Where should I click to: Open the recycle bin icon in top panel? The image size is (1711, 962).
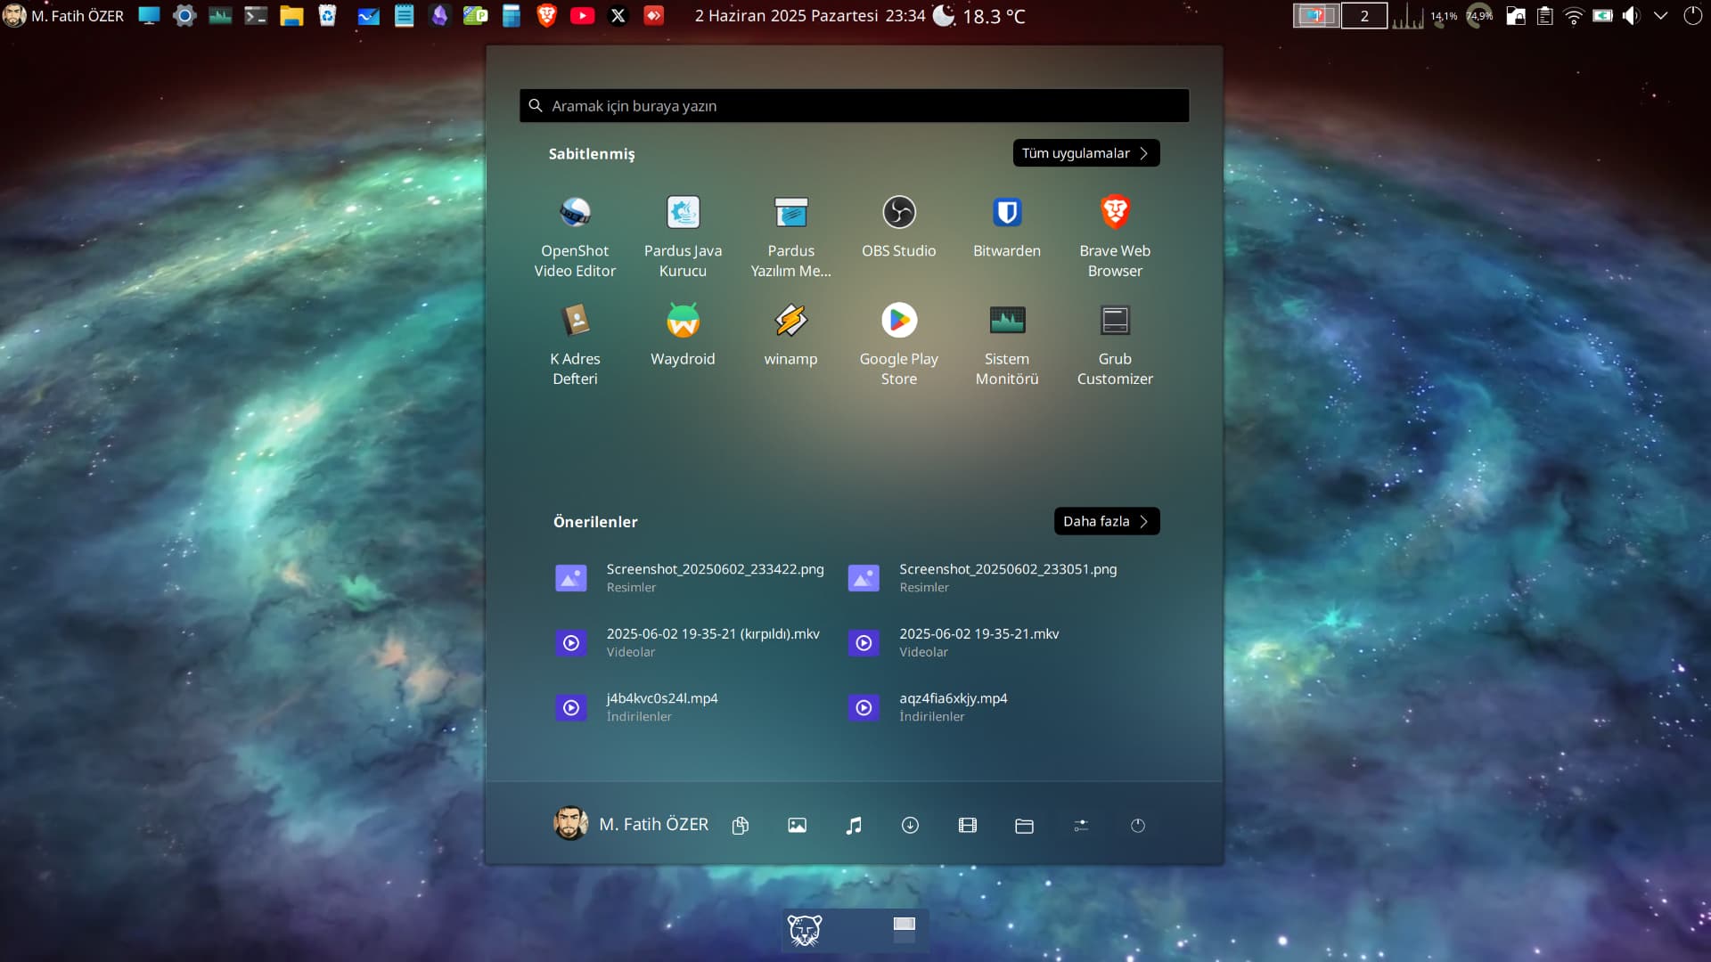click(327, 16)
